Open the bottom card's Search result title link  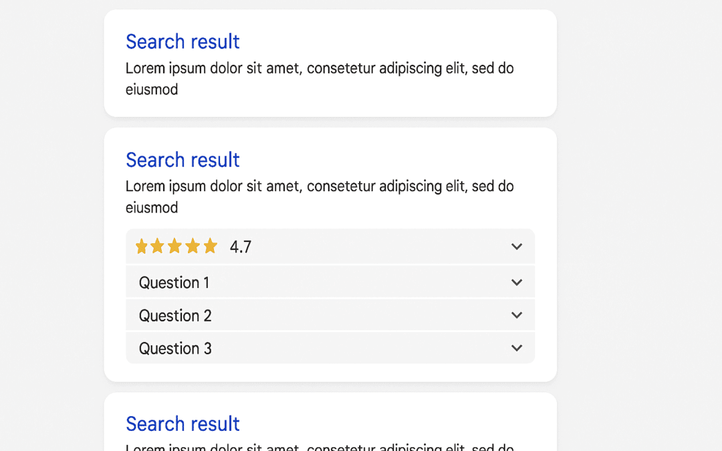183,424
